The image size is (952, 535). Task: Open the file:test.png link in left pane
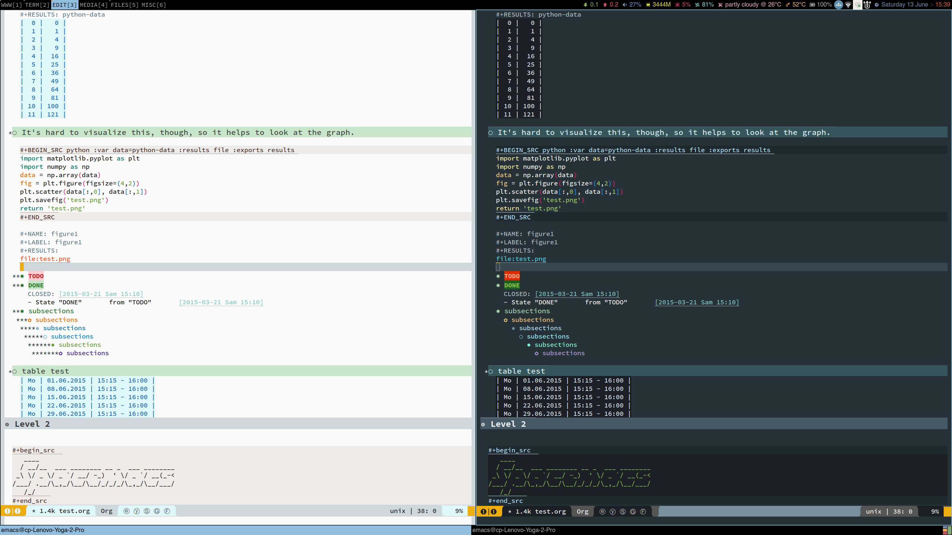coord(45,259)
